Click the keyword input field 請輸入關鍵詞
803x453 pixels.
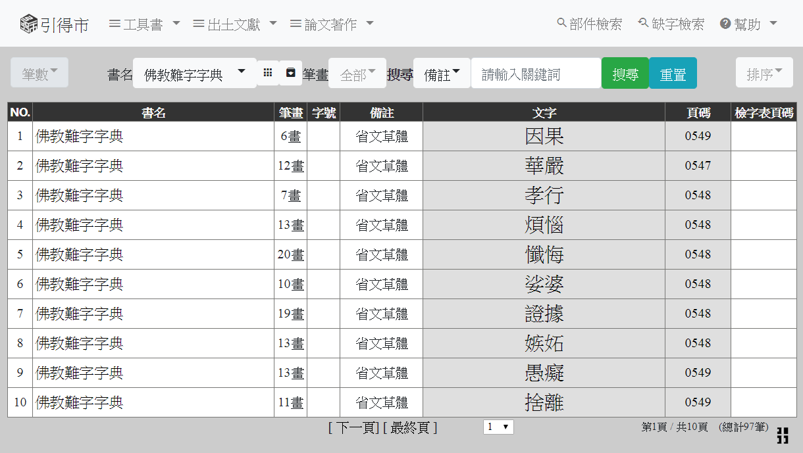pos(536,73)
